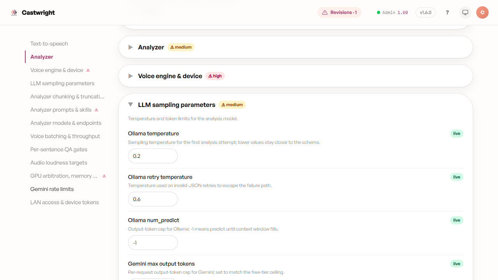Go to Text-to-speech in sidebar
The image size is (498, 280).
pos(49,44)
